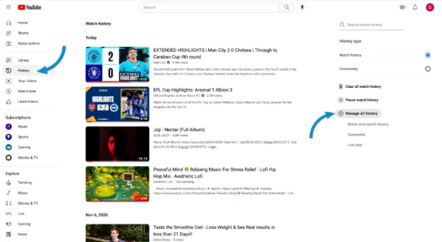Click the Trending flame icon
Viewport: 442px width, 242px height.
(8, 183)
